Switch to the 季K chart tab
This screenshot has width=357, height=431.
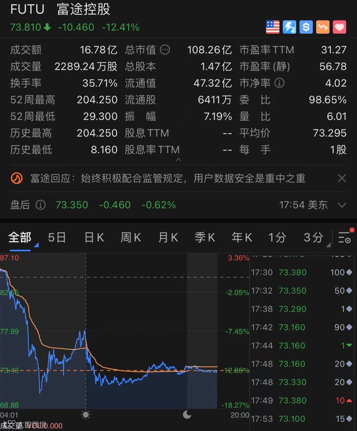pos(205,237)
